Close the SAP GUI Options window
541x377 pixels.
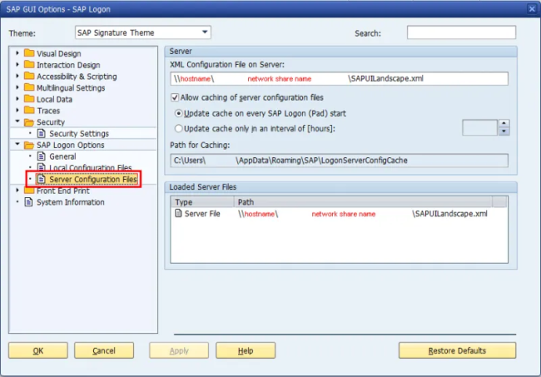pyautogui.click(x=532, y=9)
